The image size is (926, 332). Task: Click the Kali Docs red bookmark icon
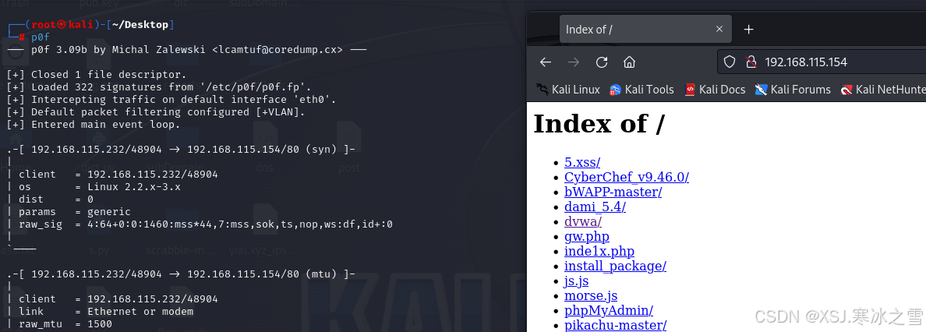[689, 90]
